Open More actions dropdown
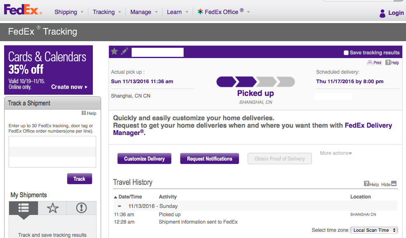406x238 pixels. click(x=336, y=153)
